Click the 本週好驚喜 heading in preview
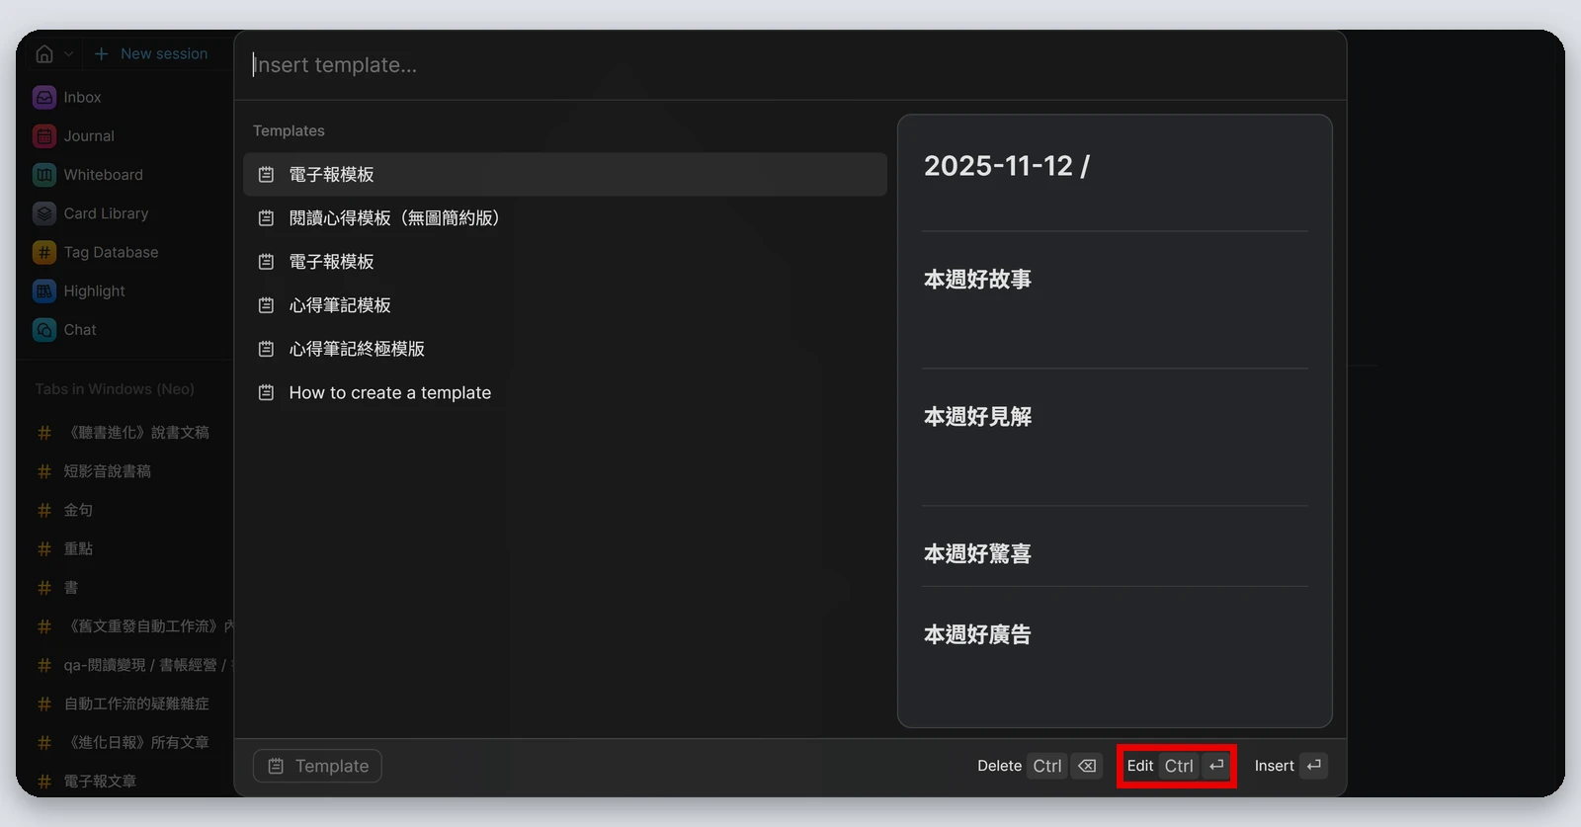Viewport: 1581px width, 827px height. 977,554
